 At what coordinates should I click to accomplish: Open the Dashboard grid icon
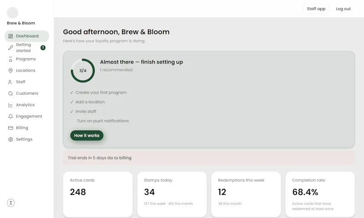click(10, 36)
